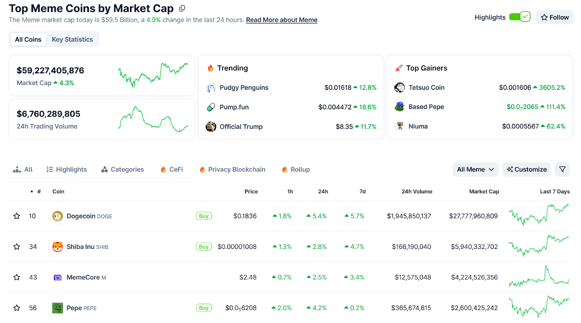Expand the All Meme dropdown

tap(475, 169)
